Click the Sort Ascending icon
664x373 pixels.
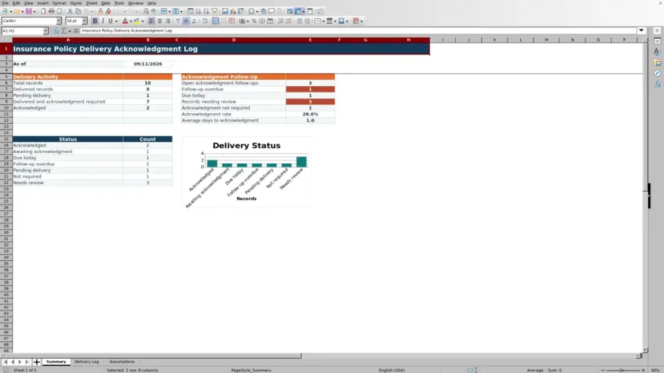click(198, 12)
